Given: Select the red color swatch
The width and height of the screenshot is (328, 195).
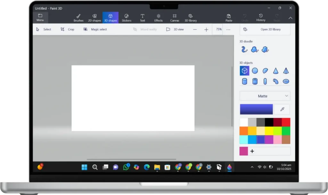Looking at the screenshot, I should tap(286, 122).
